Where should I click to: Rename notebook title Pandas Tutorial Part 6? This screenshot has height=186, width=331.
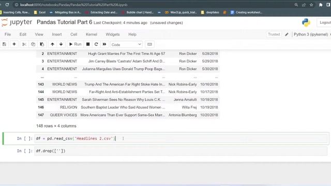click(x=64, y=22)
